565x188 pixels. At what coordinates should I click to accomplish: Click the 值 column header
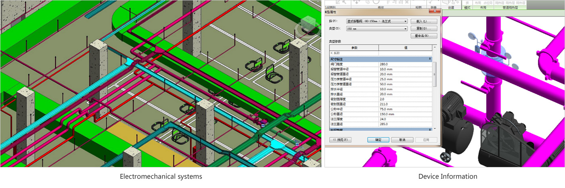point(405,48)
